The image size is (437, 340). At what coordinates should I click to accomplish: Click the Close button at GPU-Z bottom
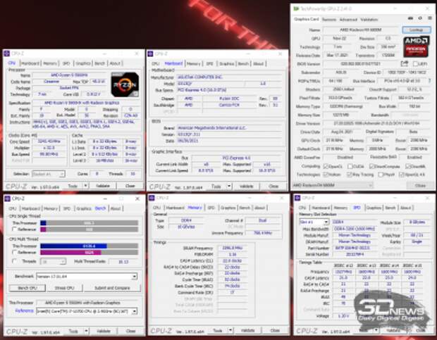tap(420, 185)
